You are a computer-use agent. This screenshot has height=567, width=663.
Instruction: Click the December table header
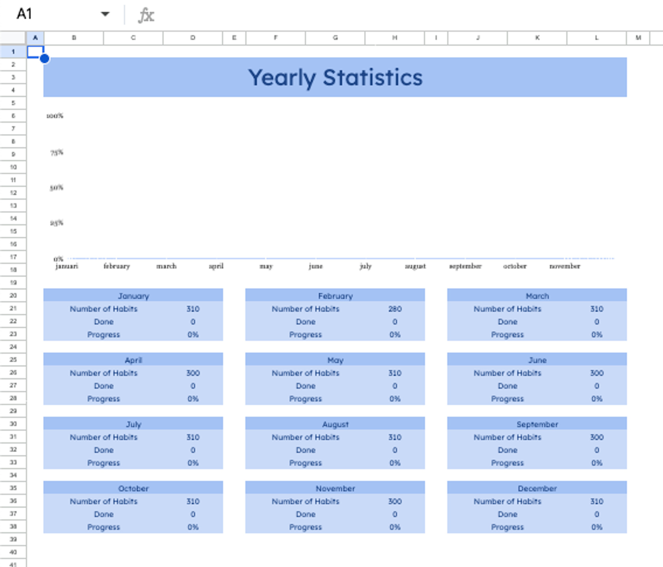coord(537,488)
